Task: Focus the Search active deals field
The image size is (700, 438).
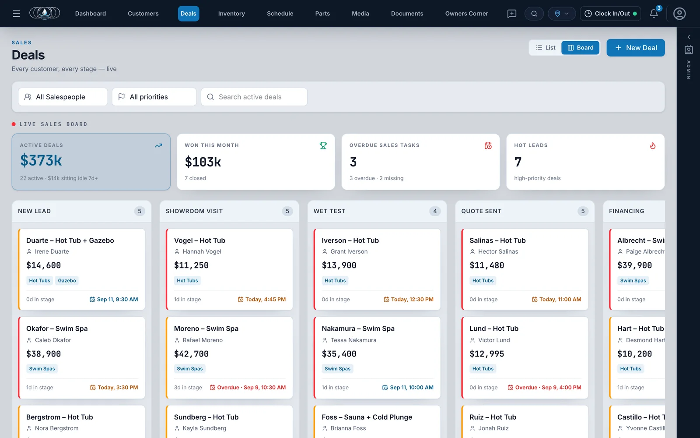Action: point(254,97)
